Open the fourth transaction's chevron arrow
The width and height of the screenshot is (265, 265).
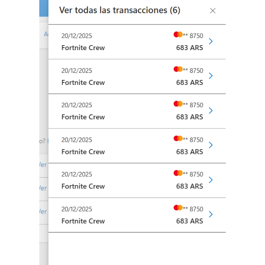coord(211,145)
